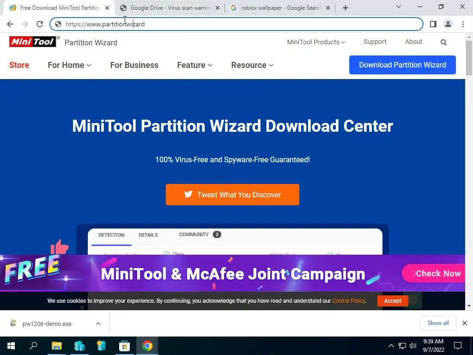
Task: Click the address bar URL field
Action: pos(236,24)
